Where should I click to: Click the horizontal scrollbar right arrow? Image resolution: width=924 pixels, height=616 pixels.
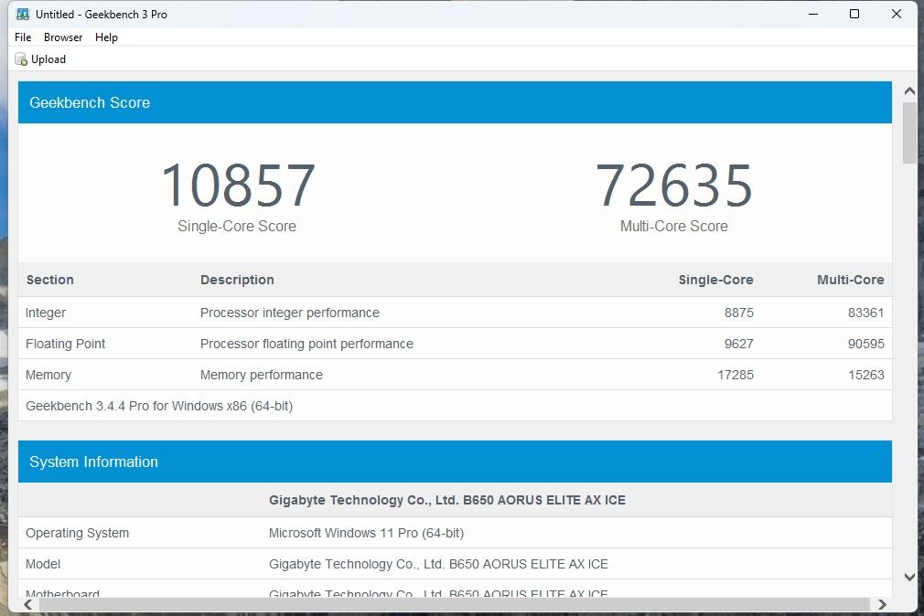pos(882,604)
